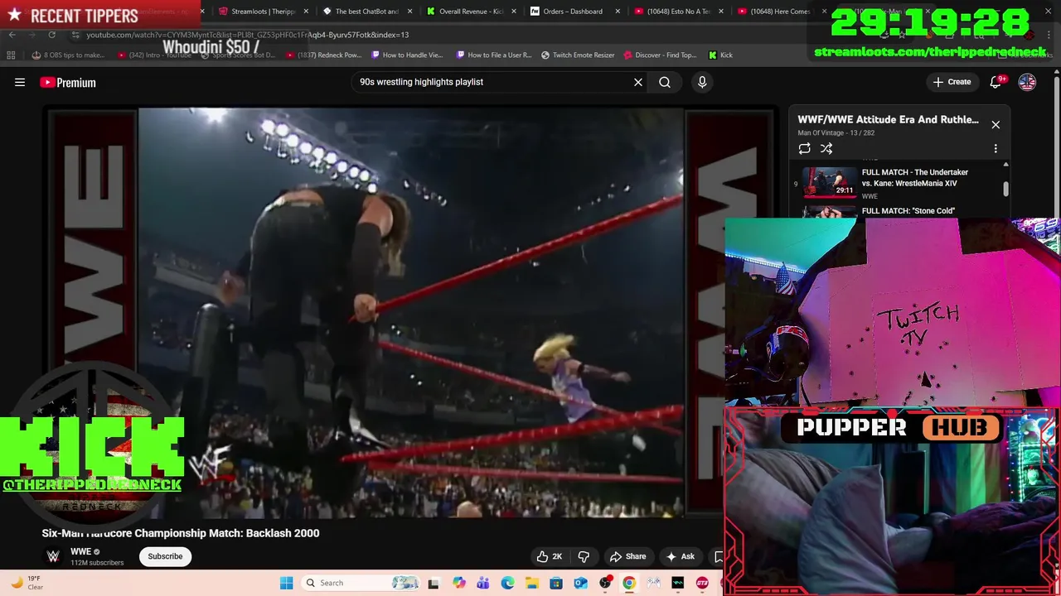
Task: Close the best ChatBot tab
Action: (x=409, y=12)
